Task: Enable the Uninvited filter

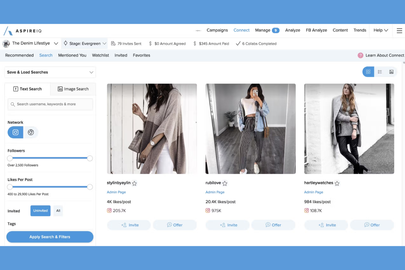Action: (40, 211)
